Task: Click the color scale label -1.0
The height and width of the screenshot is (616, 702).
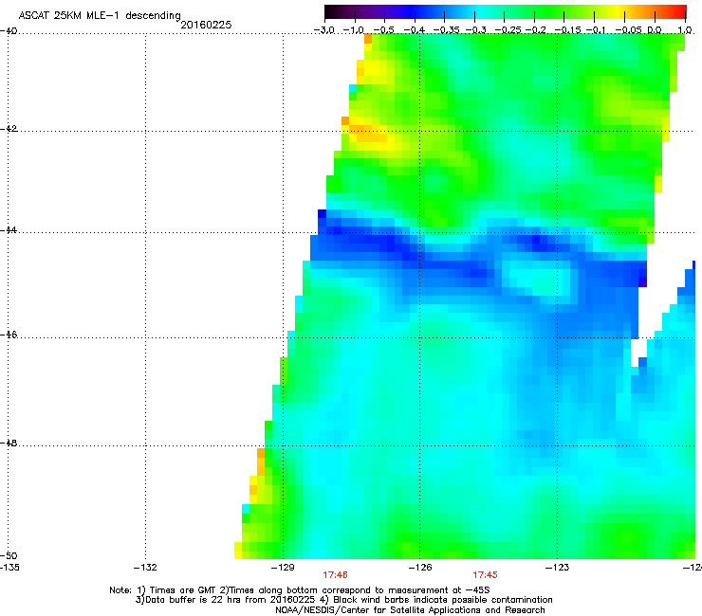Action: (x=354, y=30)
